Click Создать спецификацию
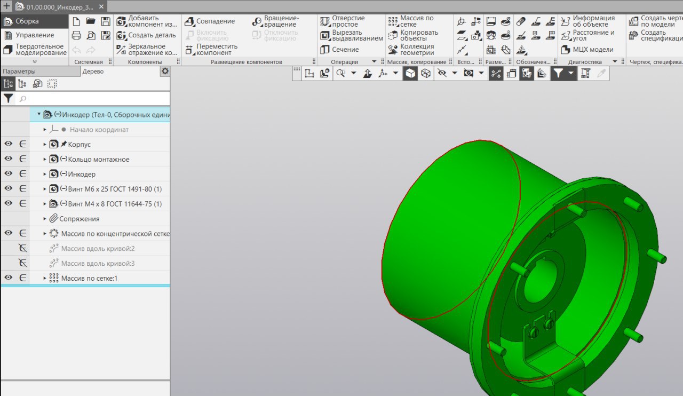This screenshot has width=683, height=396. tap(656, 35)
